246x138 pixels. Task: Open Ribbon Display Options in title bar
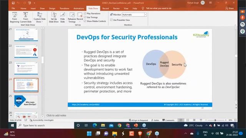pos(211,3)
